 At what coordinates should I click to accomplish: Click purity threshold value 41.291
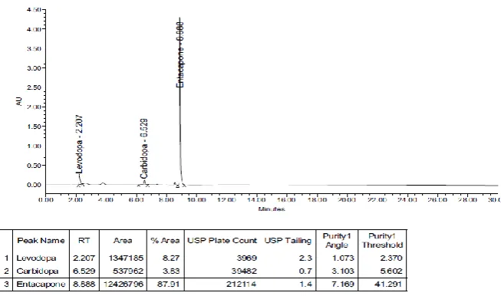388,284
